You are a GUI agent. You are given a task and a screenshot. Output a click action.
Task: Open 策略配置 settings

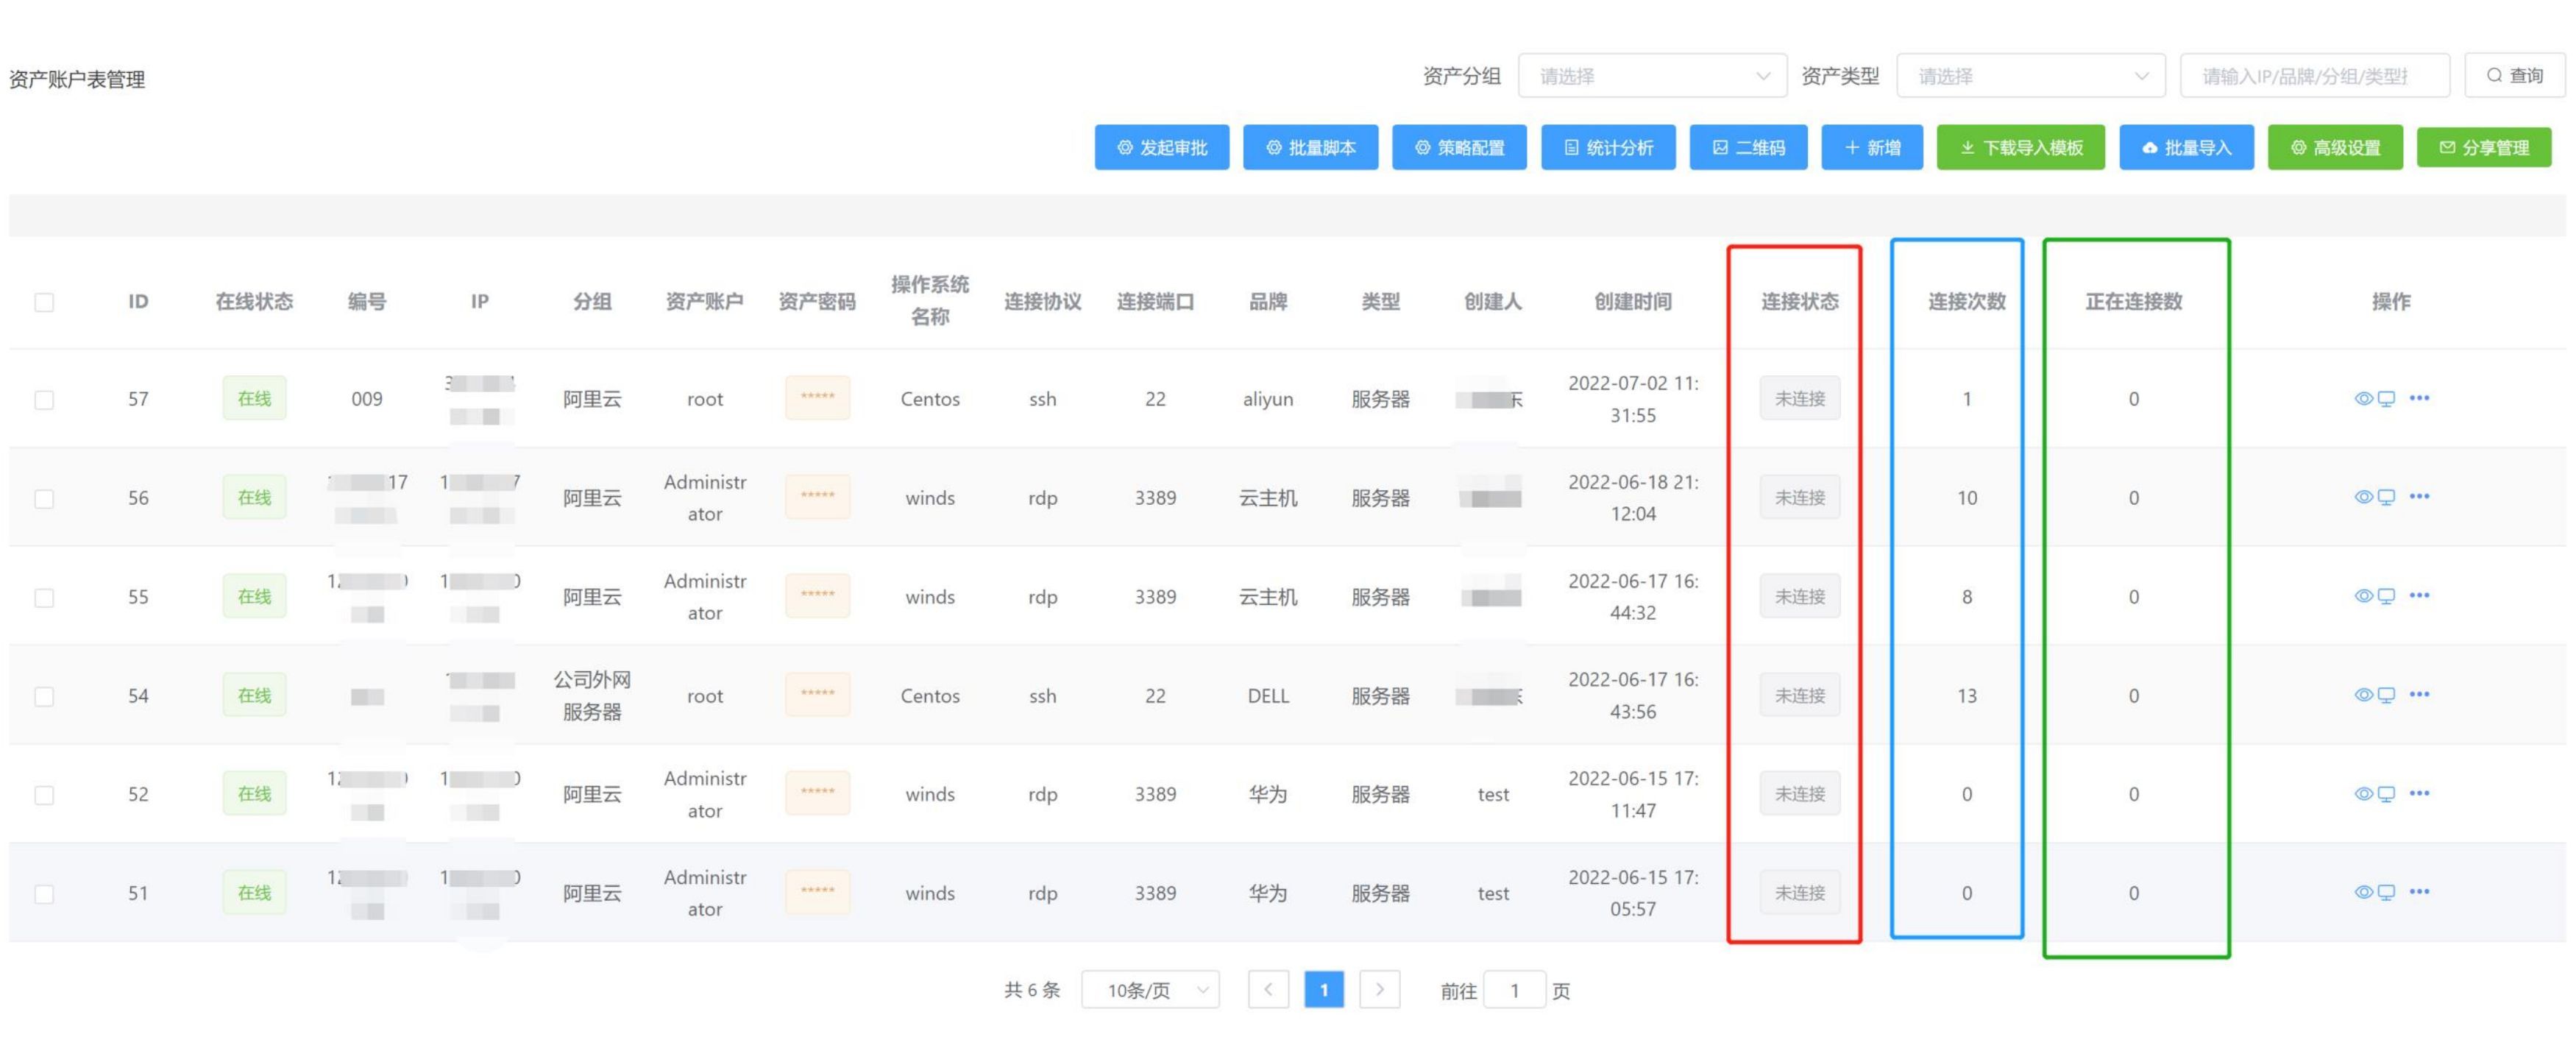pyautogui.click(x=1460, y=148)
